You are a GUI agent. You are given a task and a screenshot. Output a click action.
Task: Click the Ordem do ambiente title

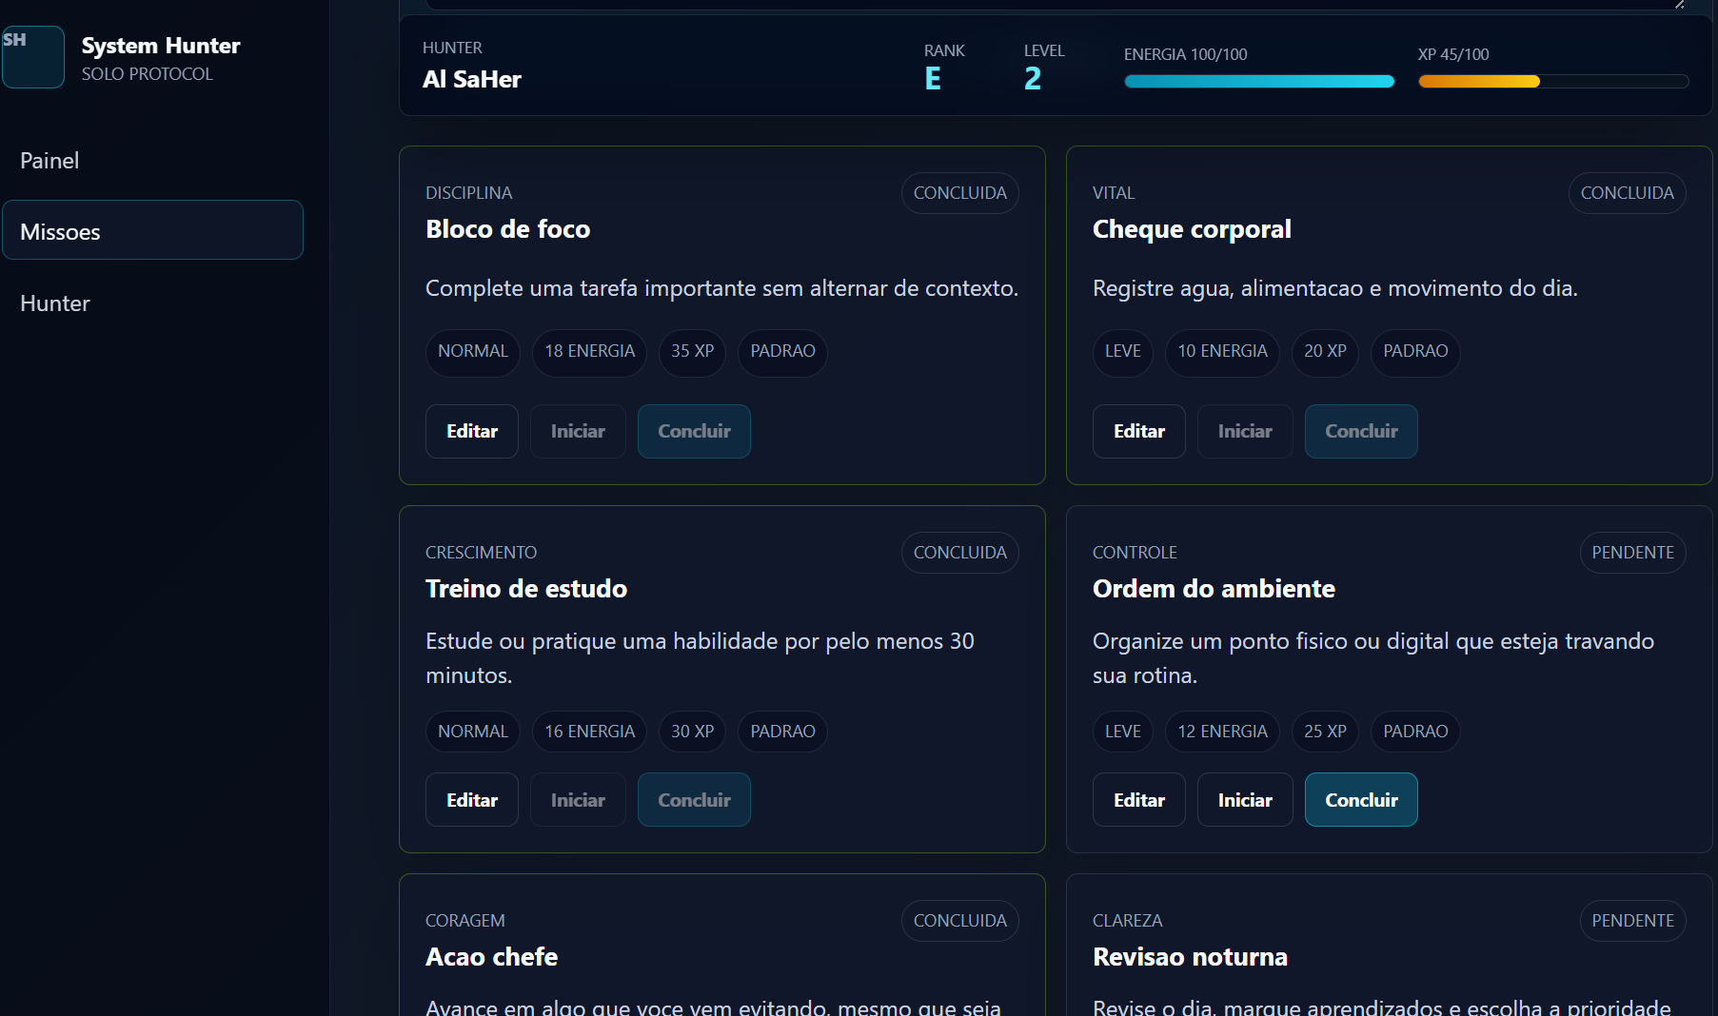click(1214, 589)
